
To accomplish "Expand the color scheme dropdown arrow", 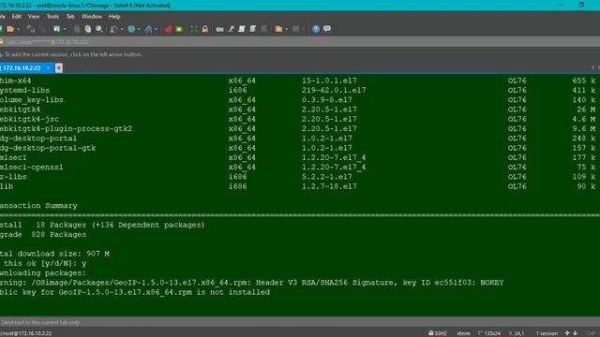I will (122, 29).
